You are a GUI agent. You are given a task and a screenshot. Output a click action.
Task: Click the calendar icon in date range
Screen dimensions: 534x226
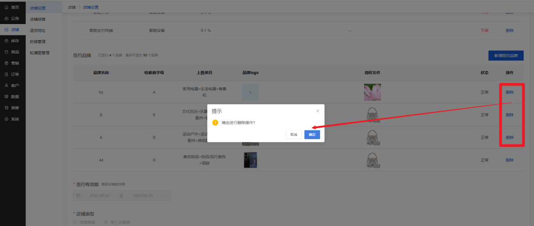(78, 195)
